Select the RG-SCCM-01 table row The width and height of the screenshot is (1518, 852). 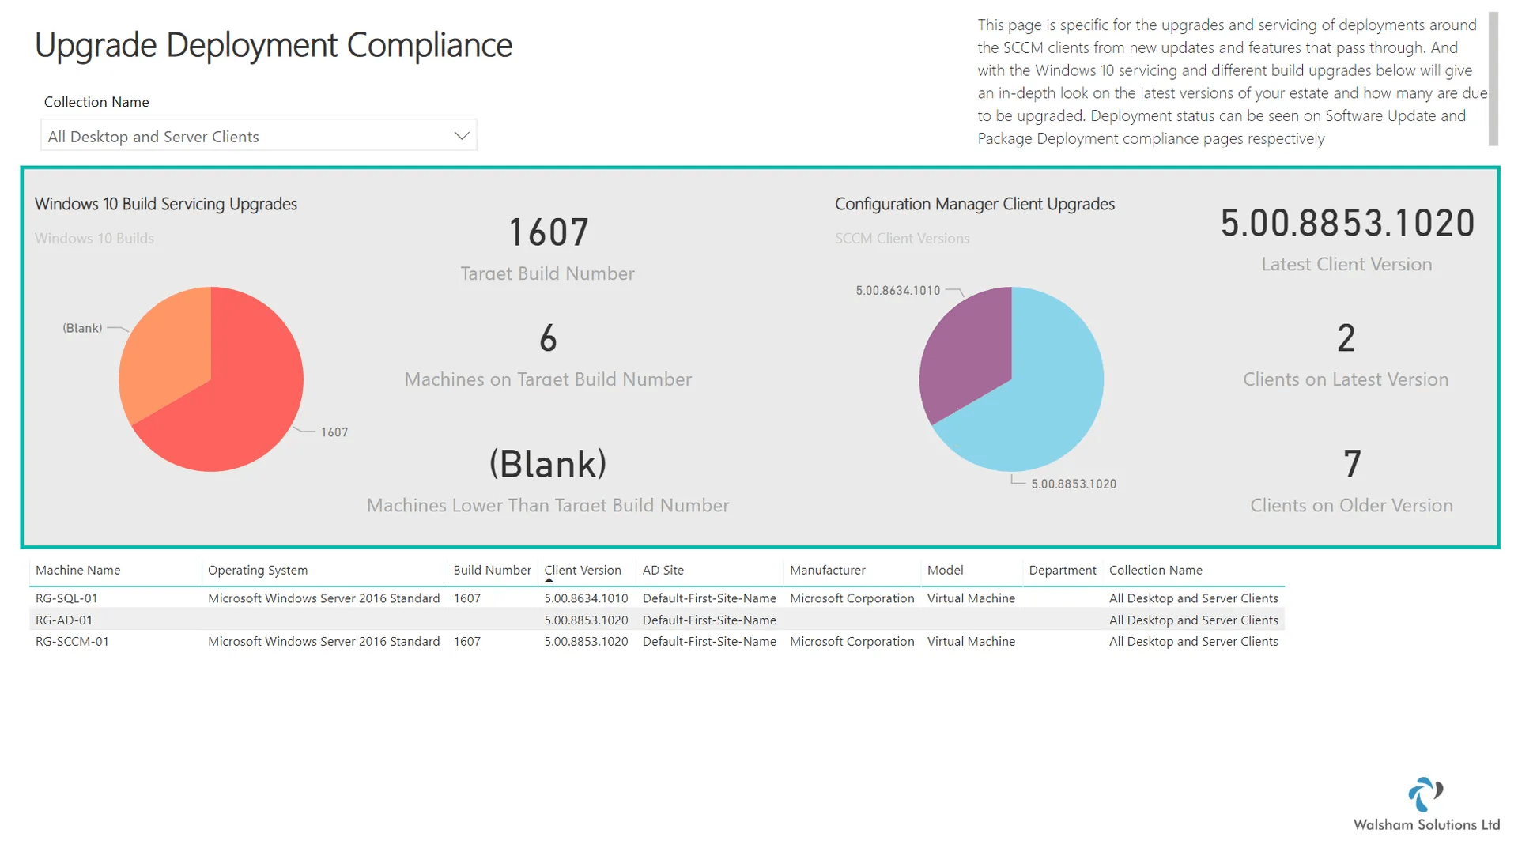pos(316,641)
